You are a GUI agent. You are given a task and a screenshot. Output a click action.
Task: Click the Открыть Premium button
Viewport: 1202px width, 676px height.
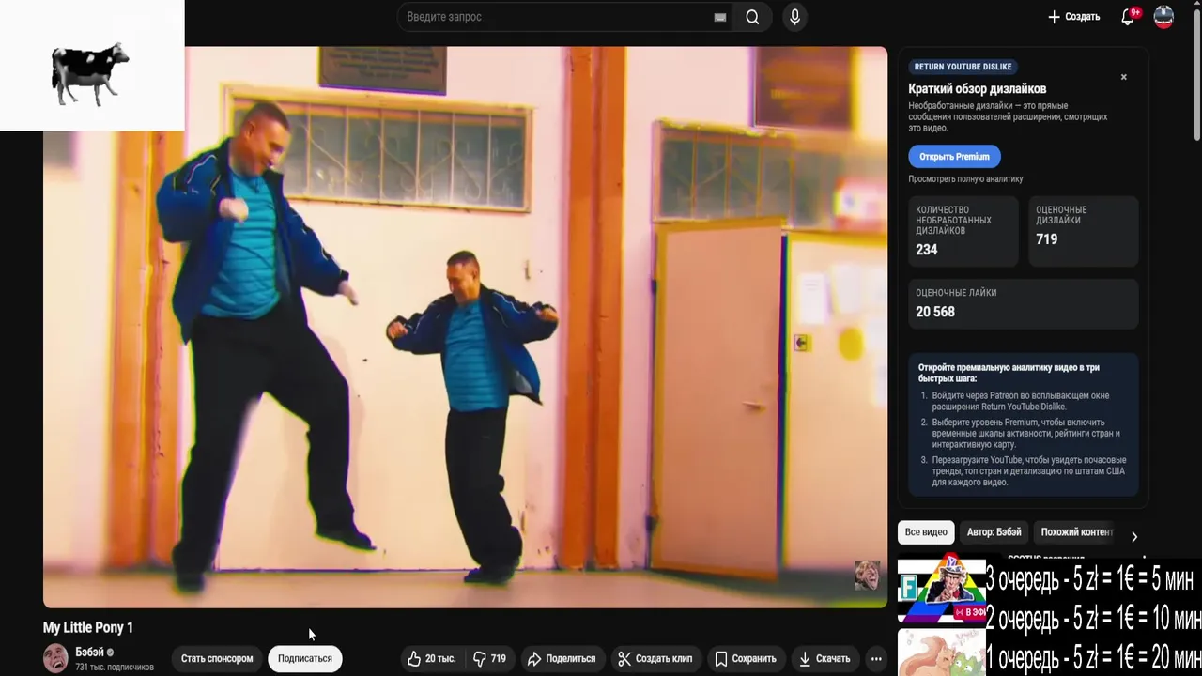[x=954, y=157]
